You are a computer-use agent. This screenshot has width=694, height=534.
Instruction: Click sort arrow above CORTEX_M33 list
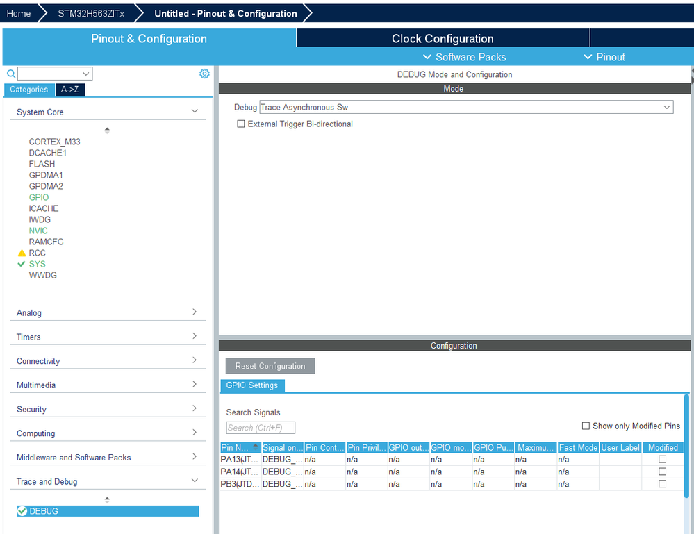107,130
